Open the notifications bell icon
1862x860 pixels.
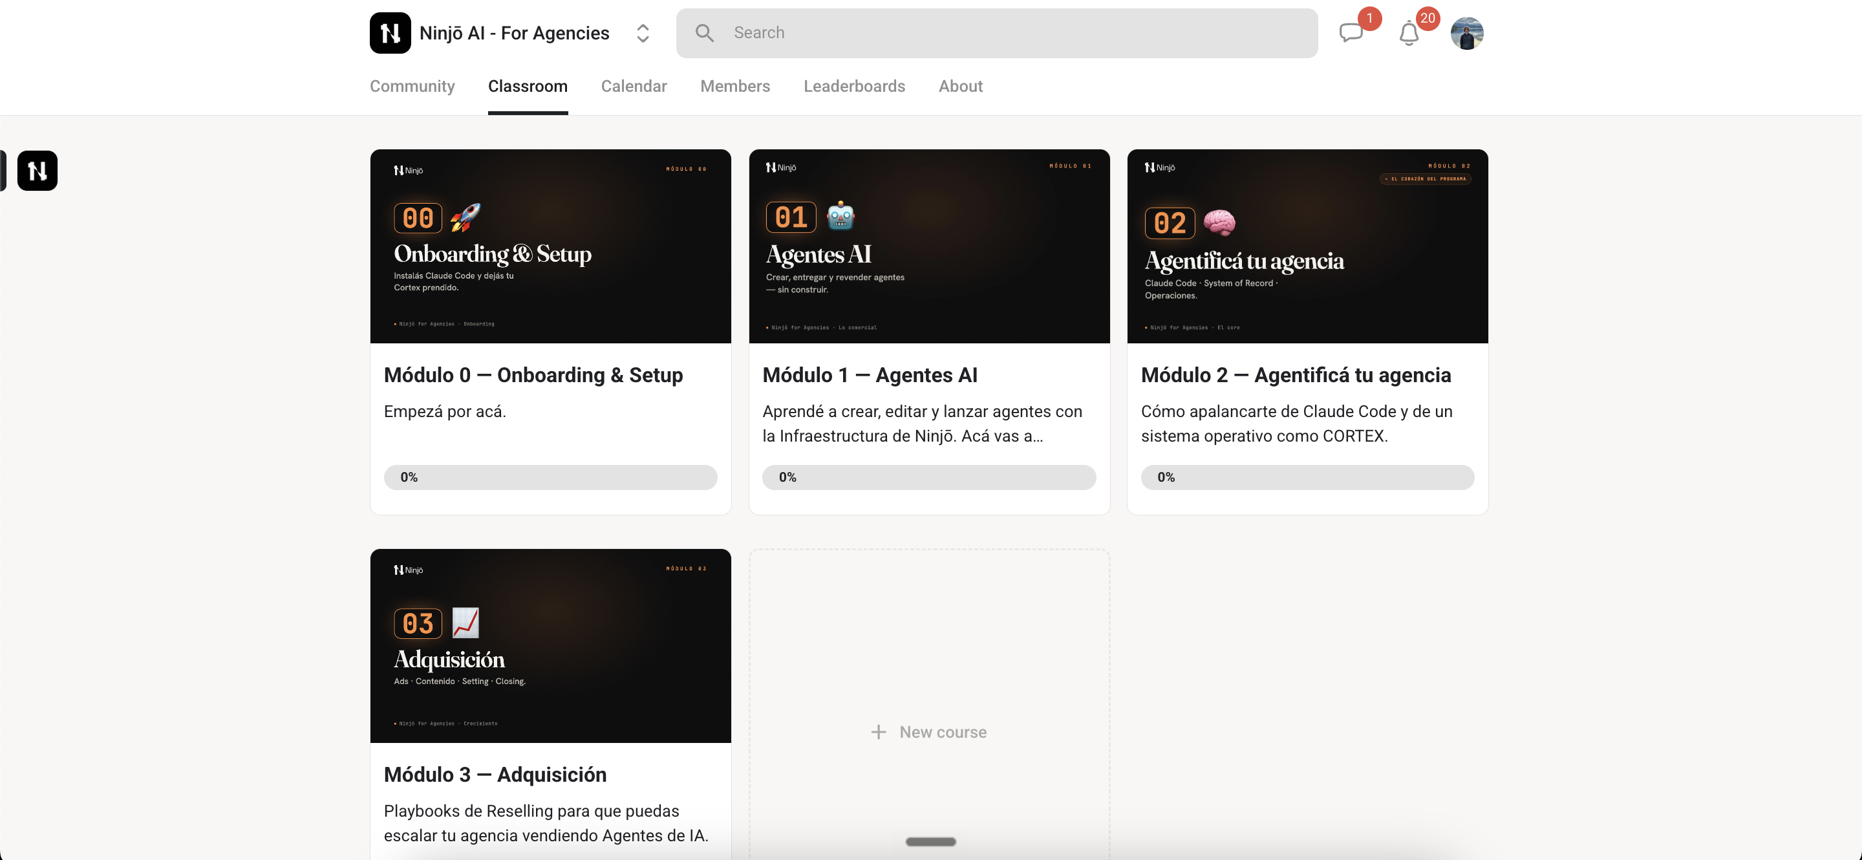(1408, 33)
